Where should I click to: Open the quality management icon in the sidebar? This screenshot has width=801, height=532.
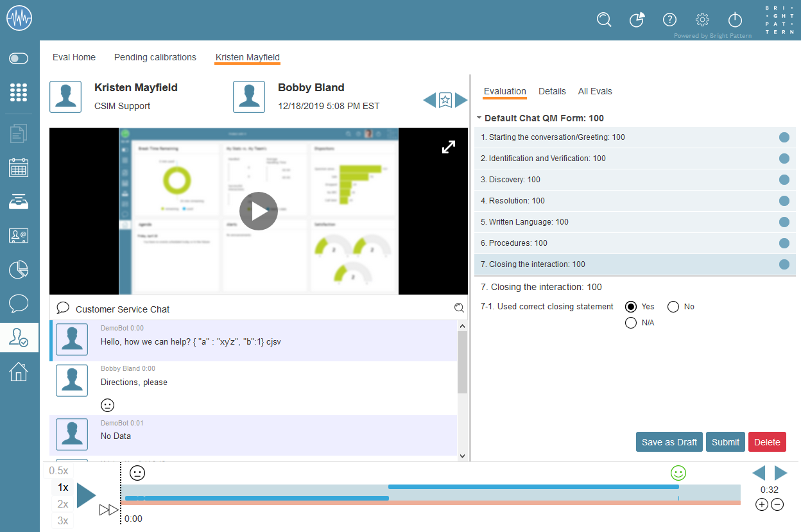click(x=19, y=337)
